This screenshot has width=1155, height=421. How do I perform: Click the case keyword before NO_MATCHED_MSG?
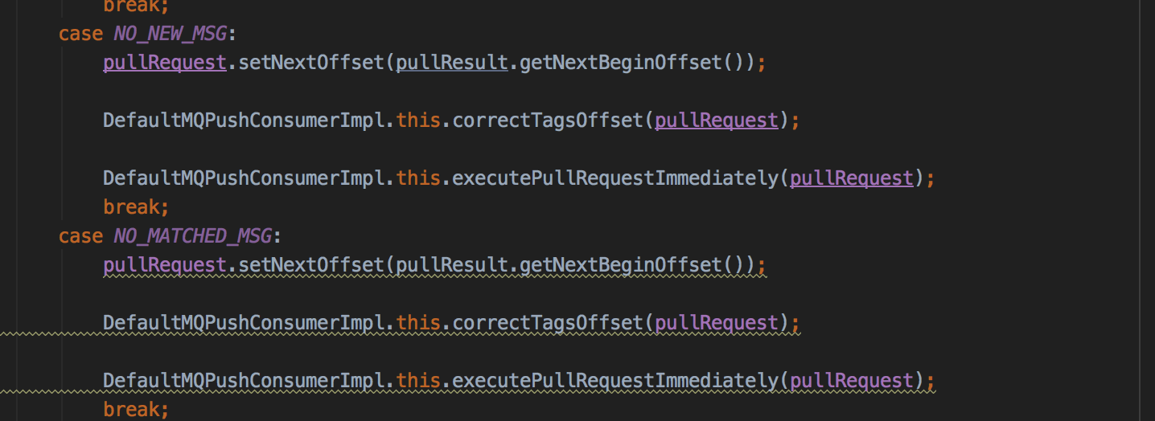pyautogui.click(x=80, y=236)
